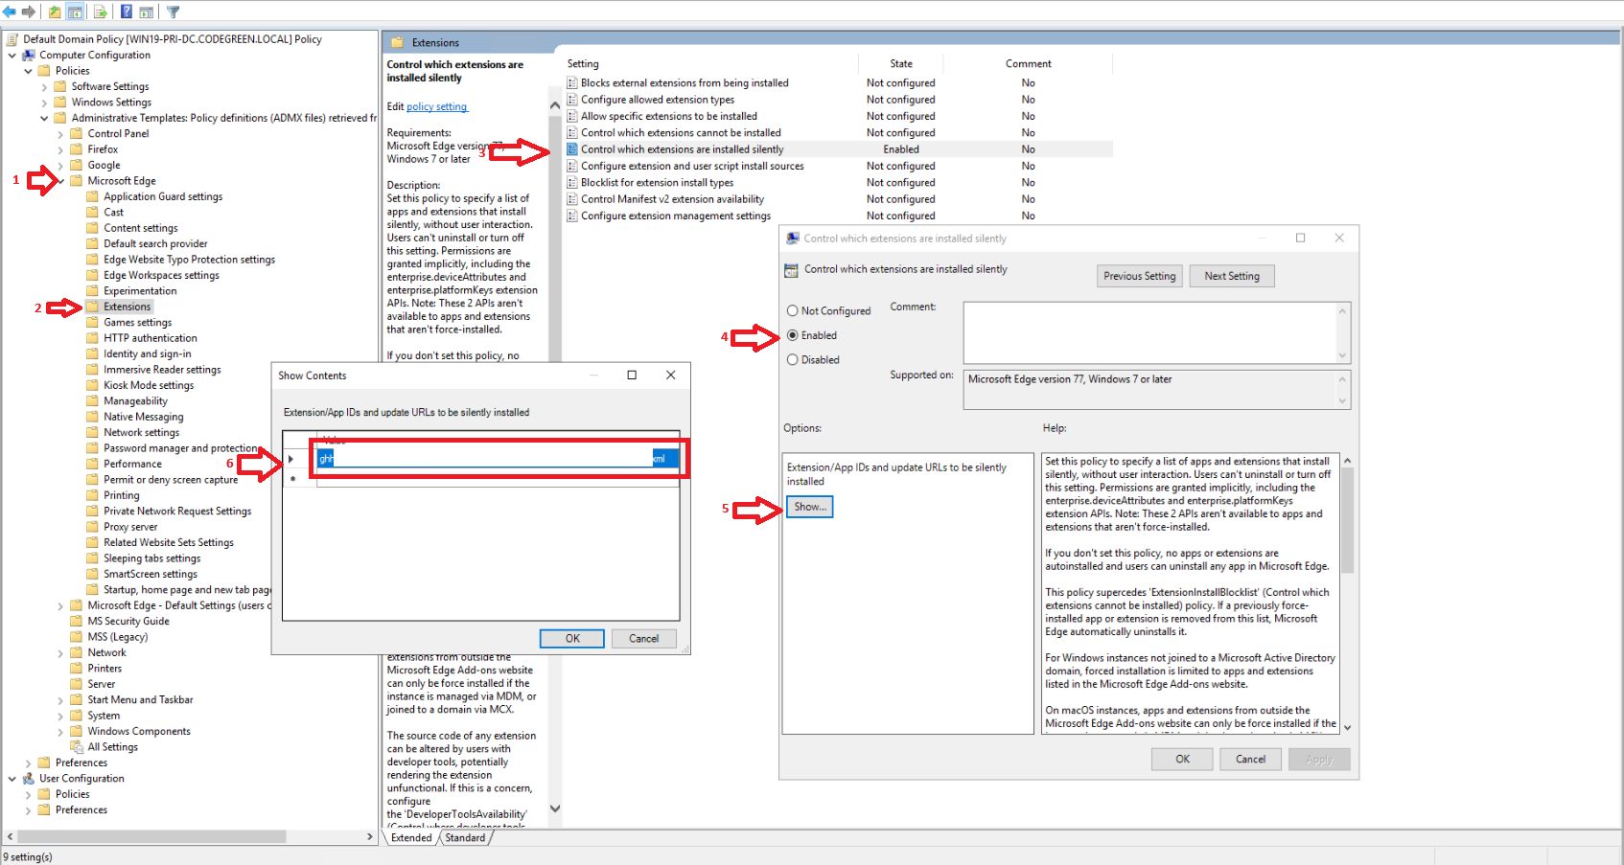Click the icon beside 'Configure extension and user script install sources'
Screen dimensions: 1624x865
coord(572,166)
